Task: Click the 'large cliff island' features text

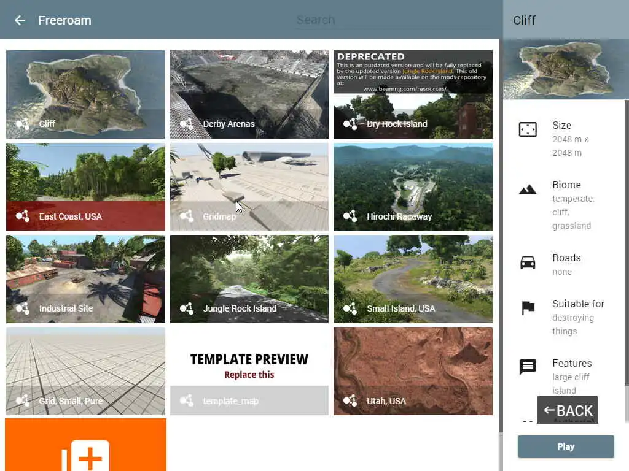Action: (571, 384)
